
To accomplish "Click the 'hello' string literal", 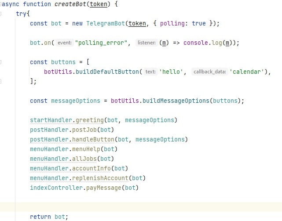I will 171,72.
